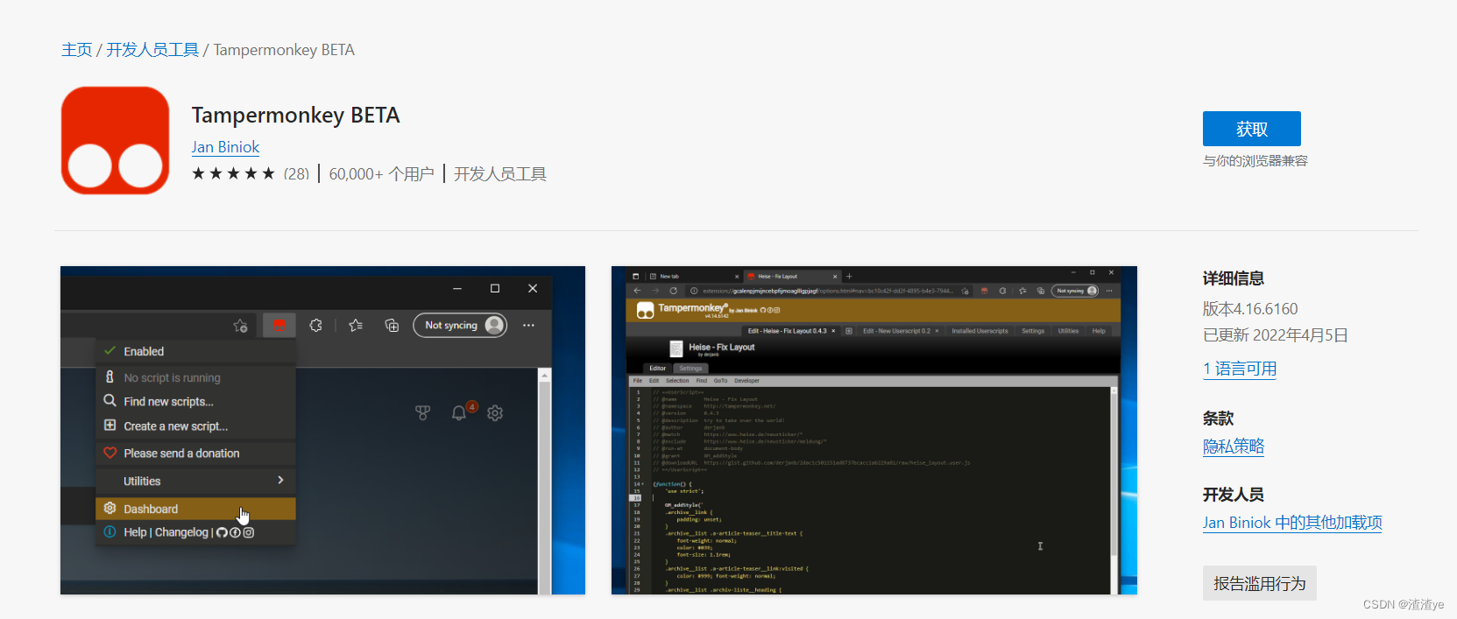The image size is (1457, 619).
Task: Open the first screenshot thumbnail showing the popup menu
Action: (322, 430)
